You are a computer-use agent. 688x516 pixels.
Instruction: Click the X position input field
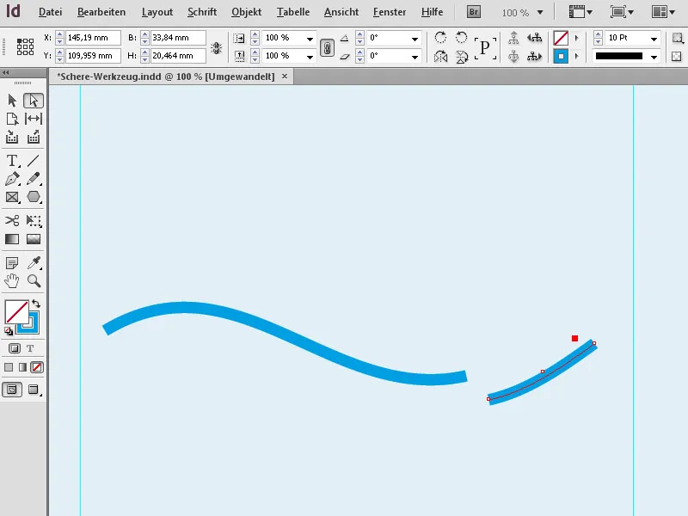(93, 38)
